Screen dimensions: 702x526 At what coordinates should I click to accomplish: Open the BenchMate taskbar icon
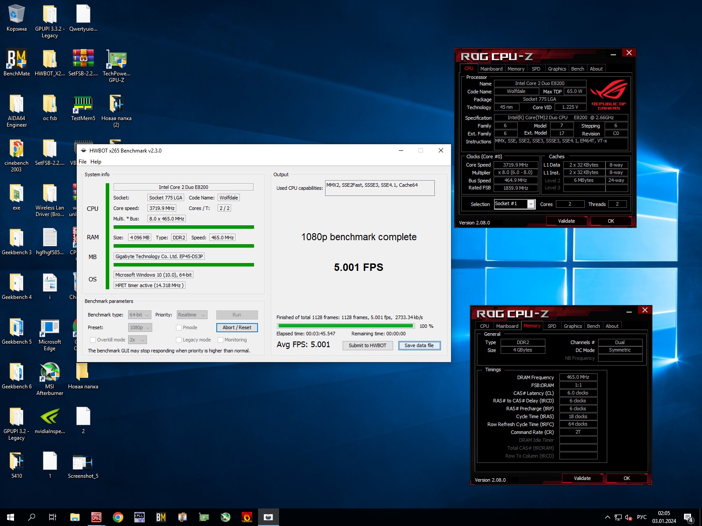(161, 517)
